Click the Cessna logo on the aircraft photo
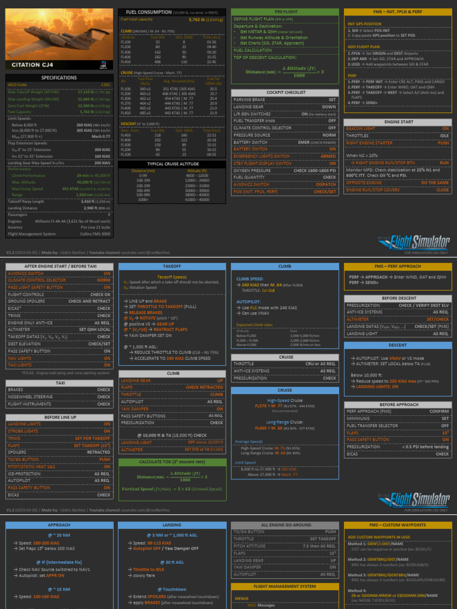The width and height of the screenshot is (457, 609). [x=104, y=64]
